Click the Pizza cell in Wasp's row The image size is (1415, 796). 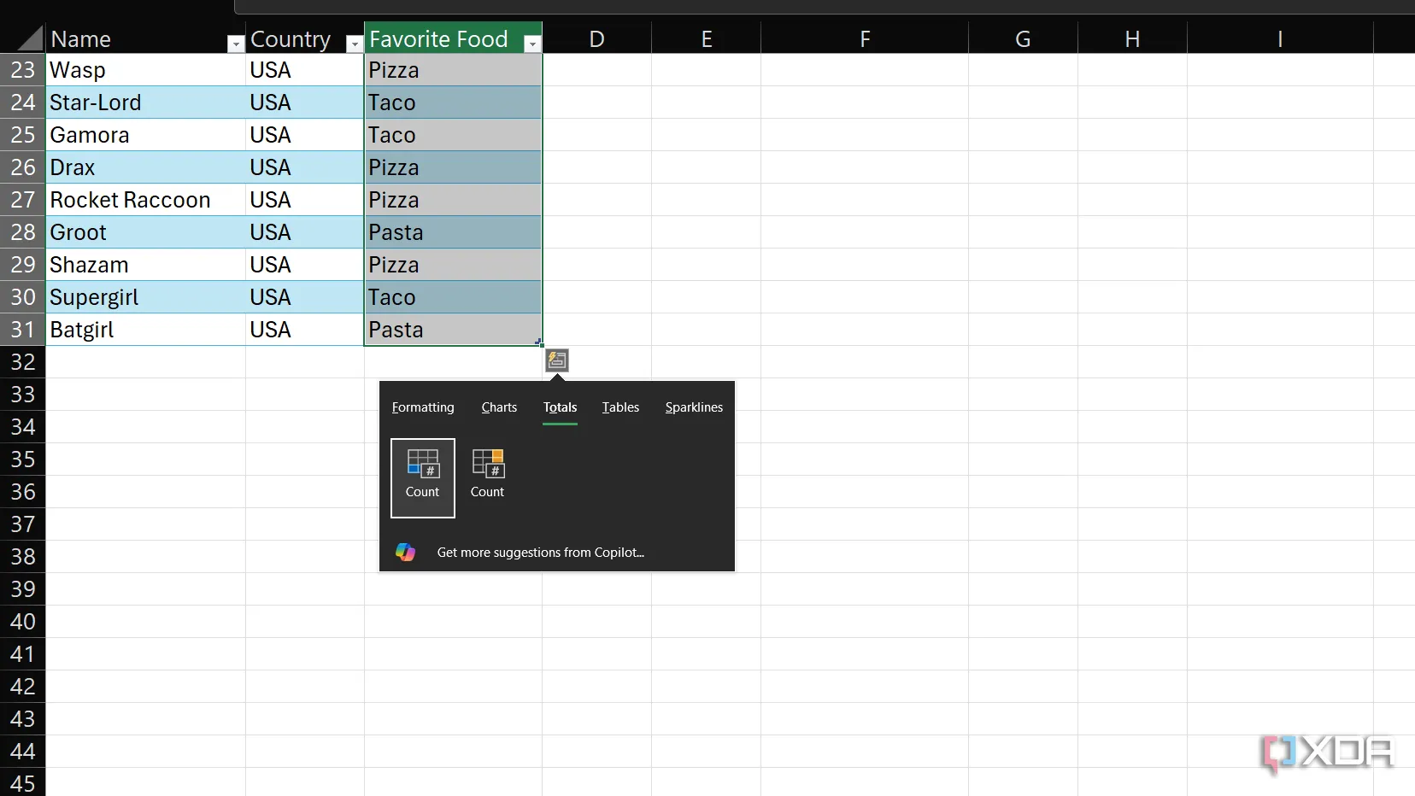453,70
